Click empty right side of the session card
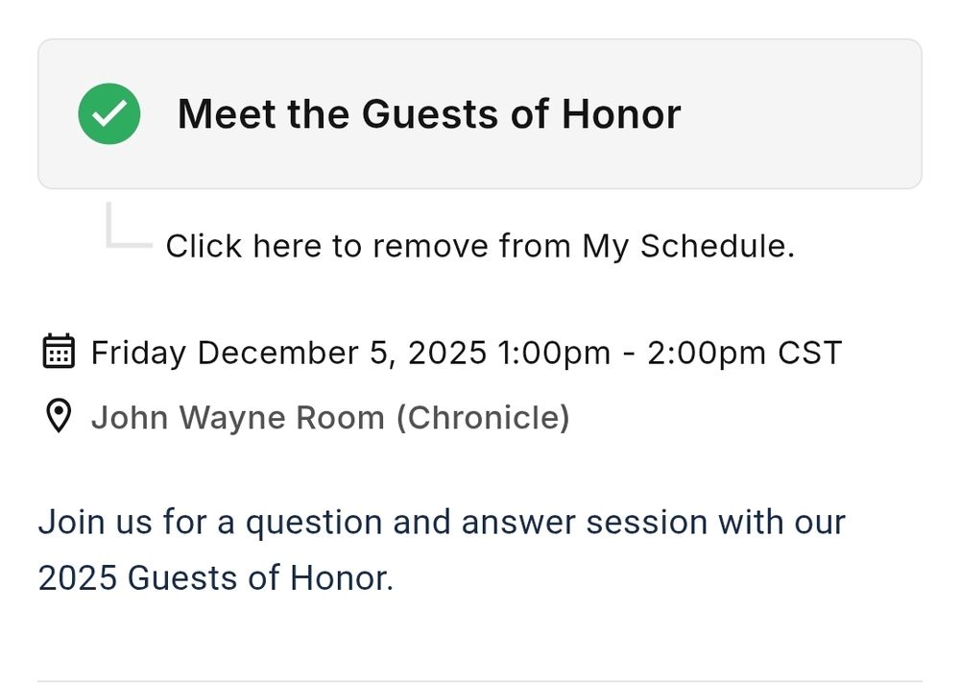The image size is (960, 685). click(816, 114)
